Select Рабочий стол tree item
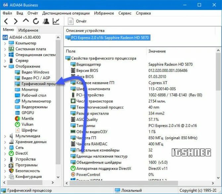Screen dimensions: 222x194 (34, 95)
